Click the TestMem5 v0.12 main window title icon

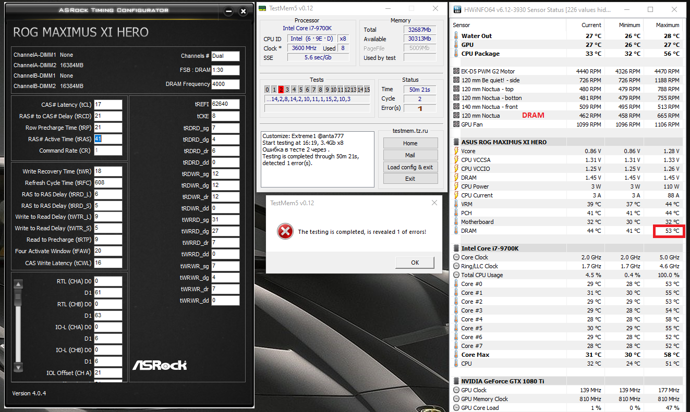262,8
